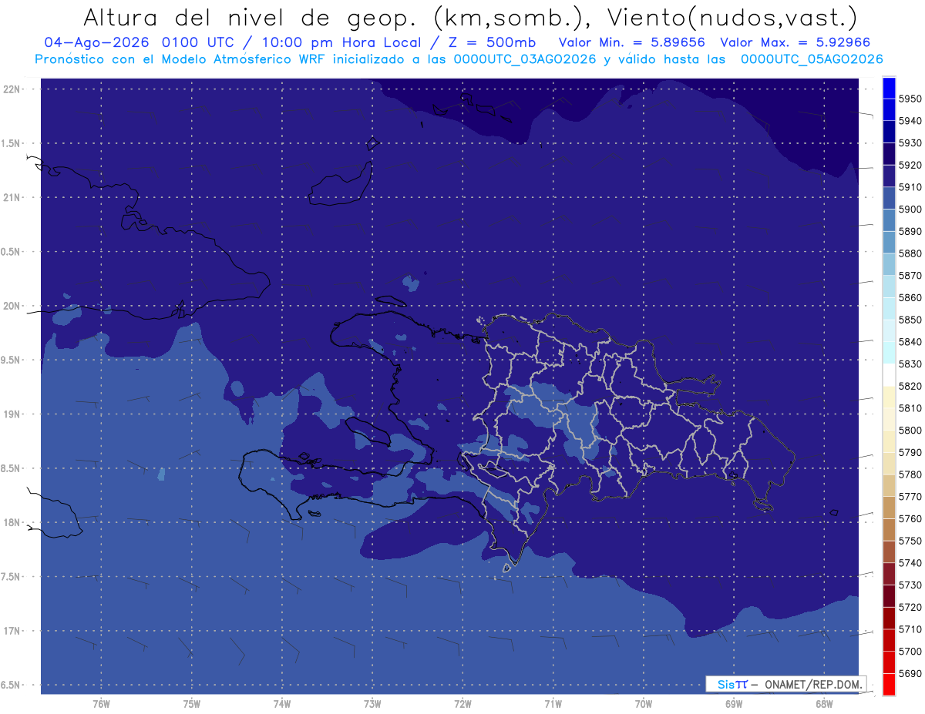Select the 5770 colorbar label
925x714 pixels.
pyautogui.click(x=910, y=497)
